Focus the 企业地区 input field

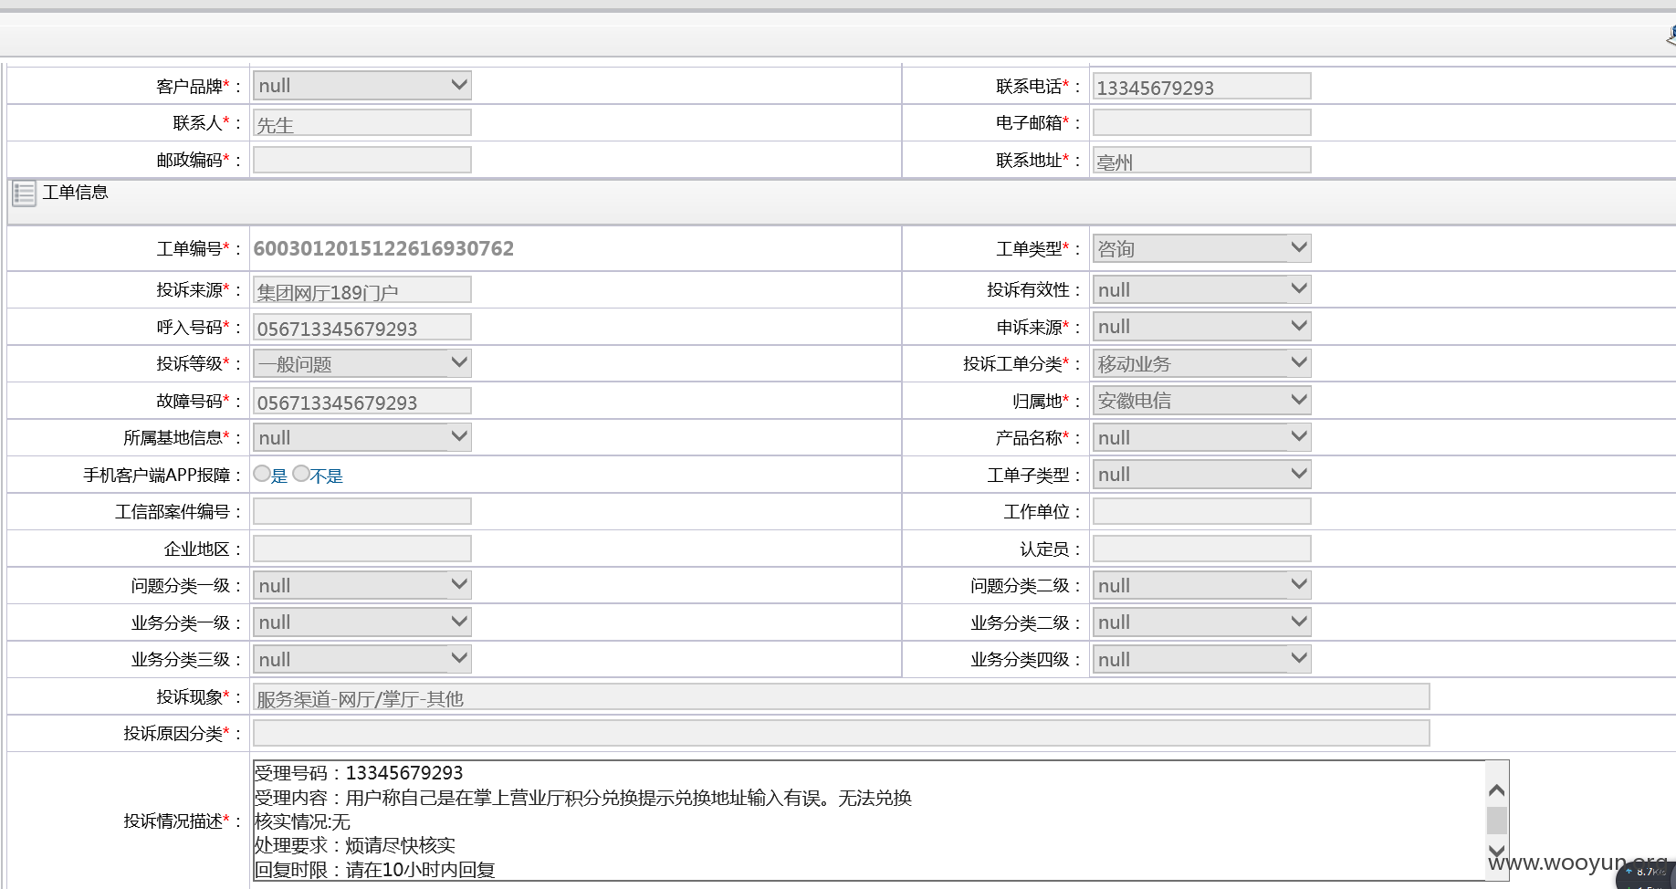pyautogui.click(x=362, y=549)
